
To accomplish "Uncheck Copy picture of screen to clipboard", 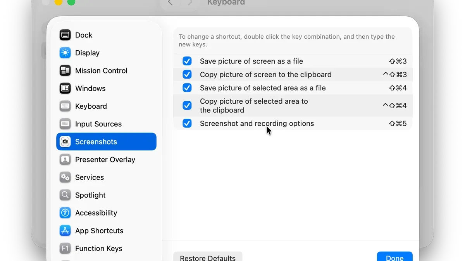I will tap(187, 75).
